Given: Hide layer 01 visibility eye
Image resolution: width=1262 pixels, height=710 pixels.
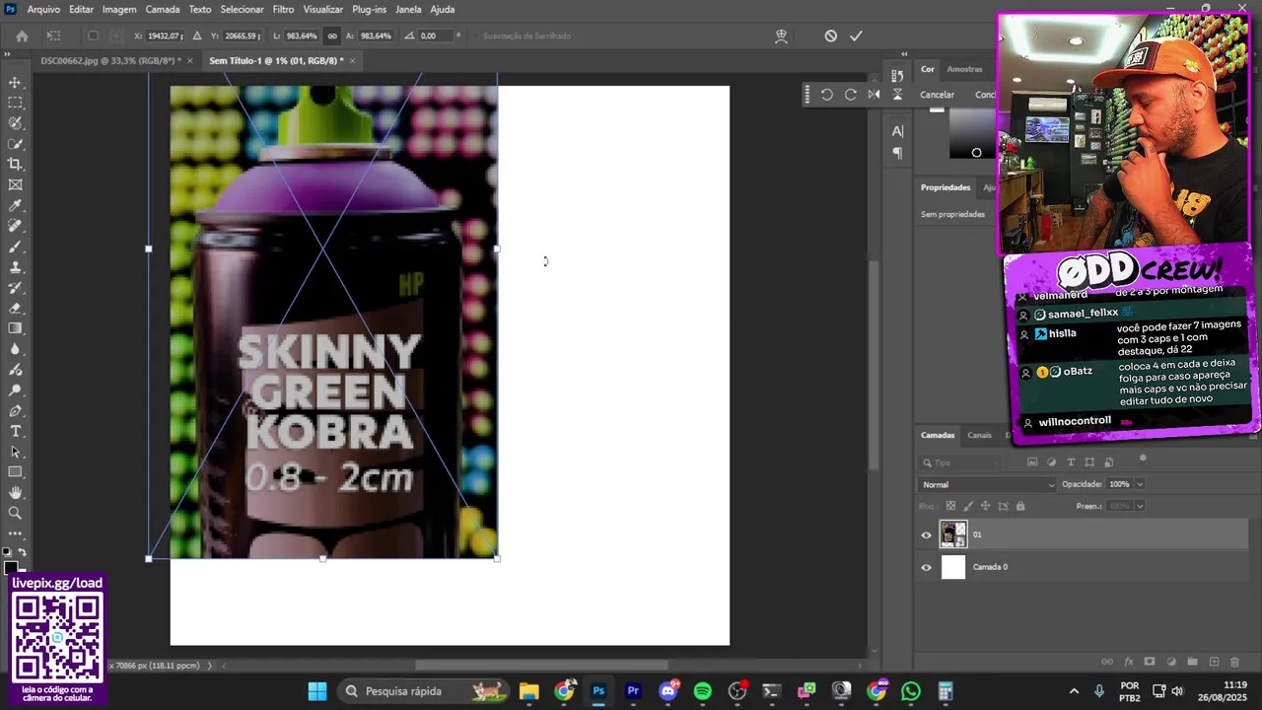Looking at the screenshot, I should click(x=926, y=535).
